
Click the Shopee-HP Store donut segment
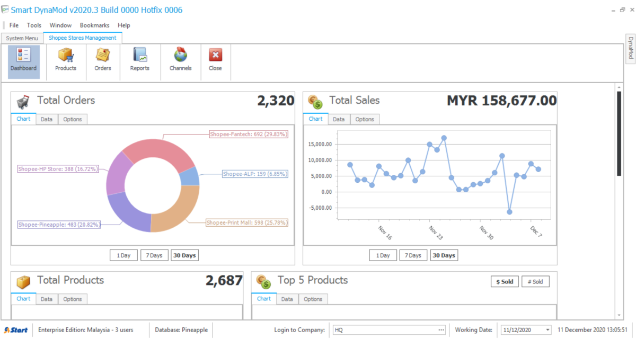tap(117, 174)
